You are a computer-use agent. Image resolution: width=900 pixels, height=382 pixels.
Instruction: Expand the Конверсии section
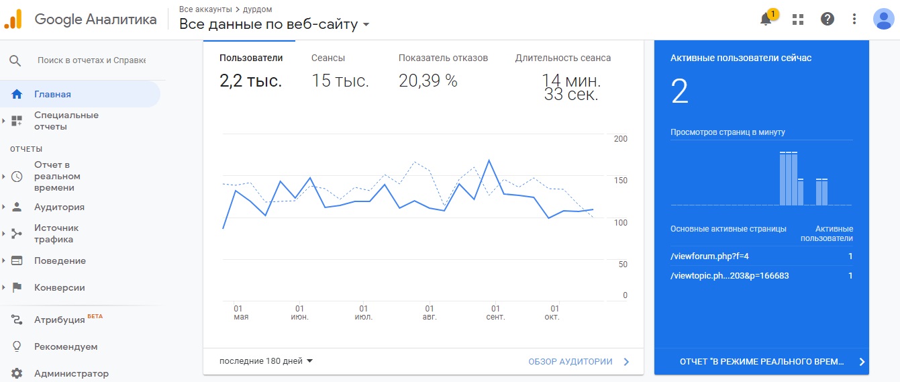tap(59, 287)
